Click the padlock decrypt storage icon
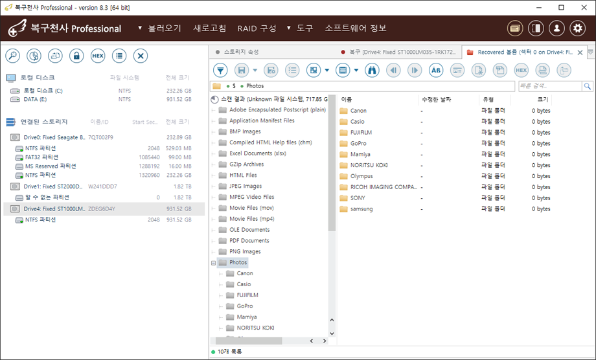Viewport: 596px width, 360px height. click(76, 56)
